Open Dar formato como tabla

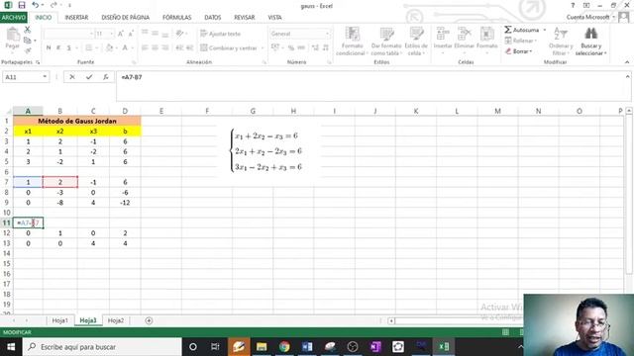pyautogui.click(x=386, y=42)
